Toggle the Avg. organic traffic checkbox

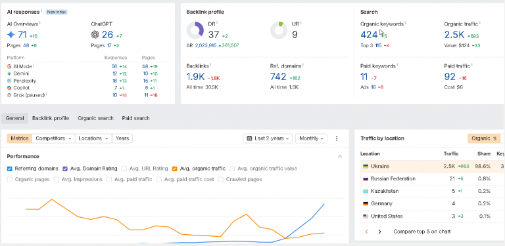(175, 169)
